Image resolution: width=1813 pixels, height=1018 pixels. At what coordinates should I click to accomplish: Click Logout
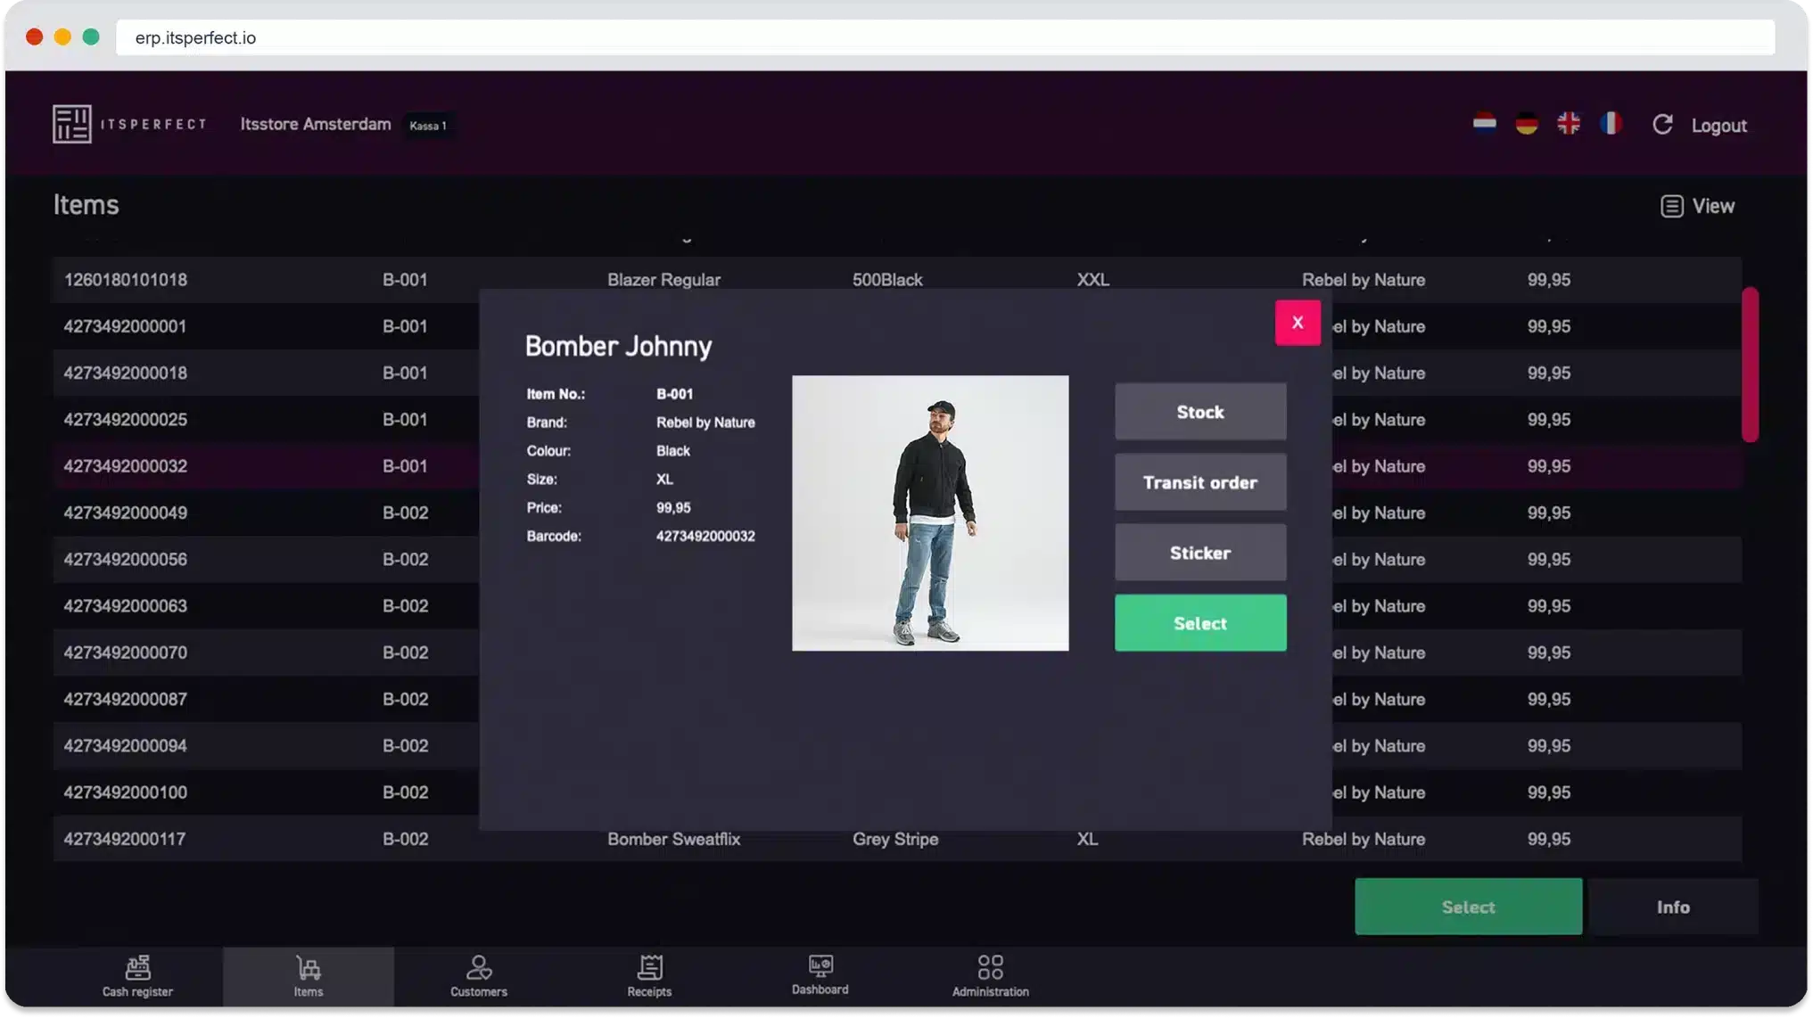click(x=1718, y=126)
